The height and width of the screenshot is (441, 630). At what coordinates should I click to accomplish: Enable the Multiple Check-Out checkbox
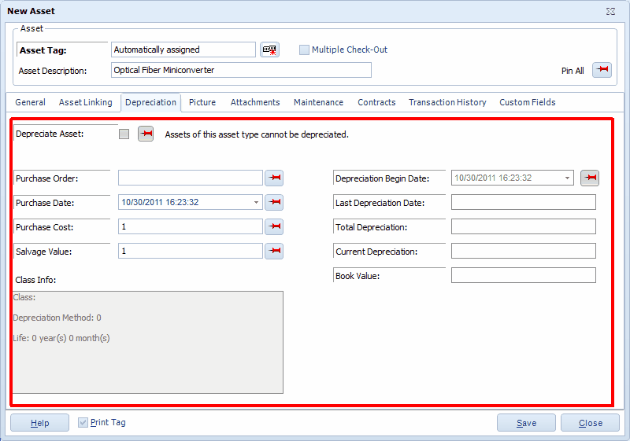[x=304, y=50]
